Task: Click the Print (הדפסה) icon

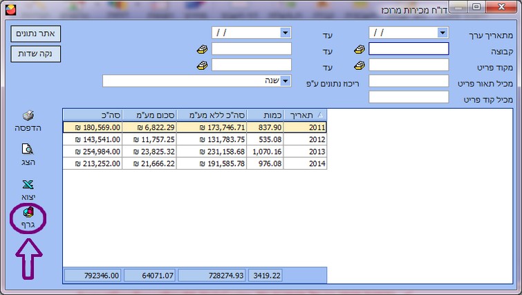Action: (x=28, y=116)
